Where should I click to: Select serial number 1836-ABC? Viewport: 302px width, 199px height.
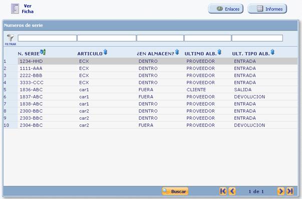click(31, 90)
